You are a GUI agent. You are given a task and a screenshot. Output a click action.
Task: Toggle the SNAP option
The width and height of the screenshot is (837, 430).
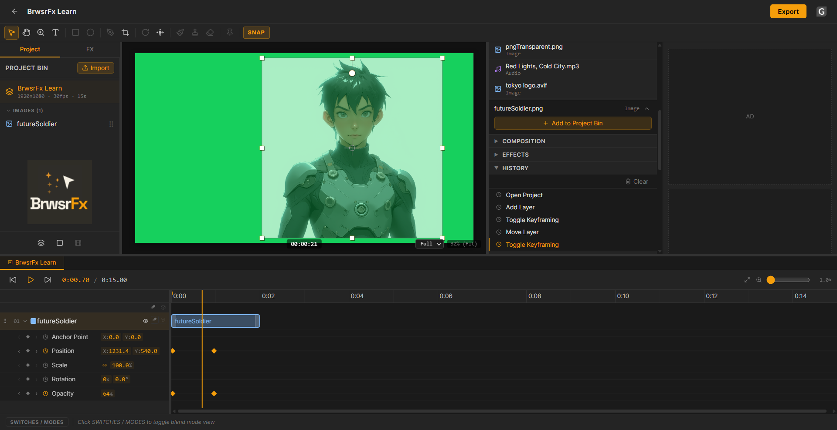(256, 33)
